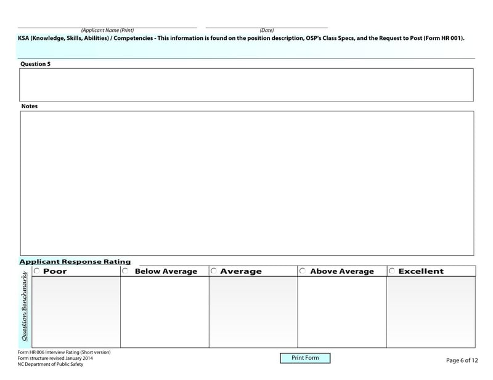This screenshot has height=380, width=493.
Task: Select the Above Average rating option
Action: pyautogui.click(x=302, y=271)
